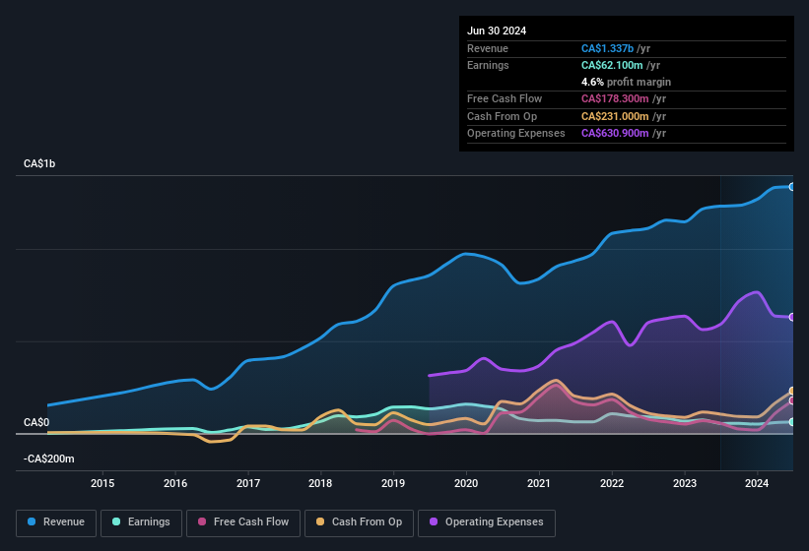Viewport: 809px width, 551px height.
Task: Click the Operating Expenses endpoint marker
Action: [792, 317]
